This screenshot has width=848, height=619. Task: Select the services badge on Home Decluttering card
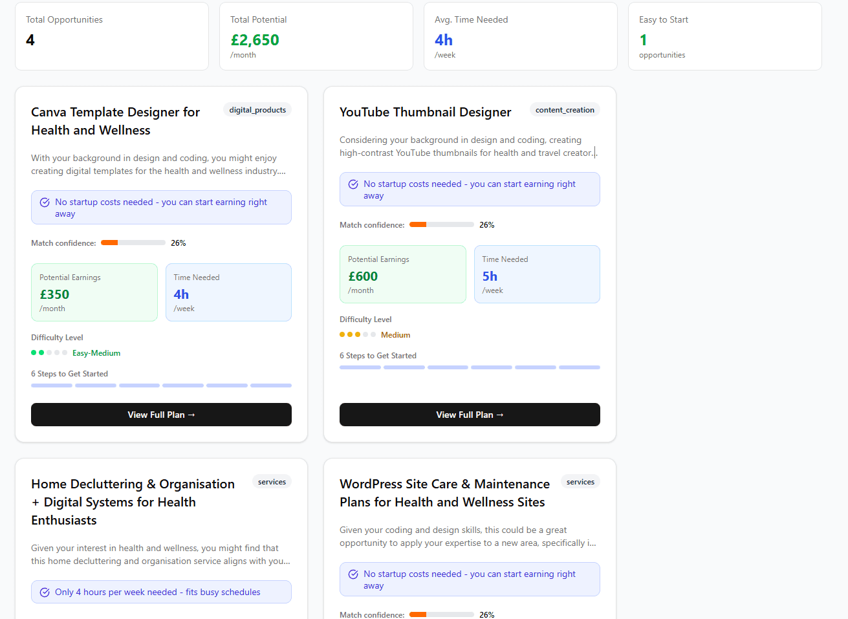click(272, 481)
